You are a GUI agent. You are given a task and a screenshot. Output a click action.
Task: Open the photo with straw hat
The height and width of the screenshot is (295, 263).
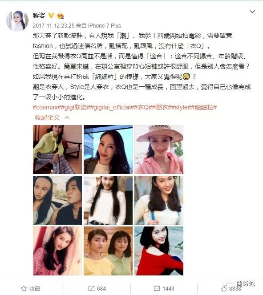click(159, 150)
